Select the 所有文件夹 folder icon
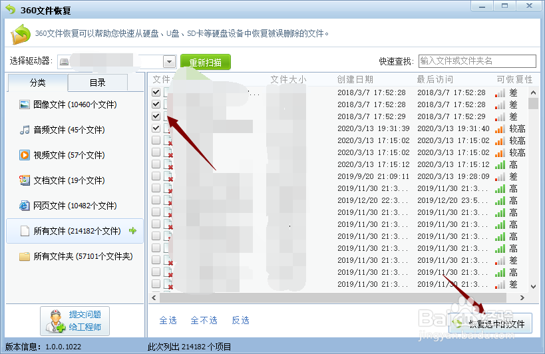545x354 pixels. pos(25,256)
